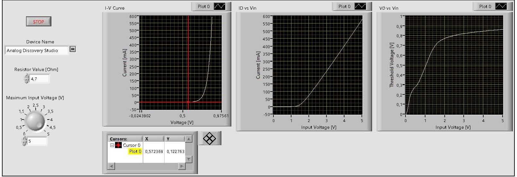
Task: Click cursor Y value 0,122763
Action: [x=175, y=151]
